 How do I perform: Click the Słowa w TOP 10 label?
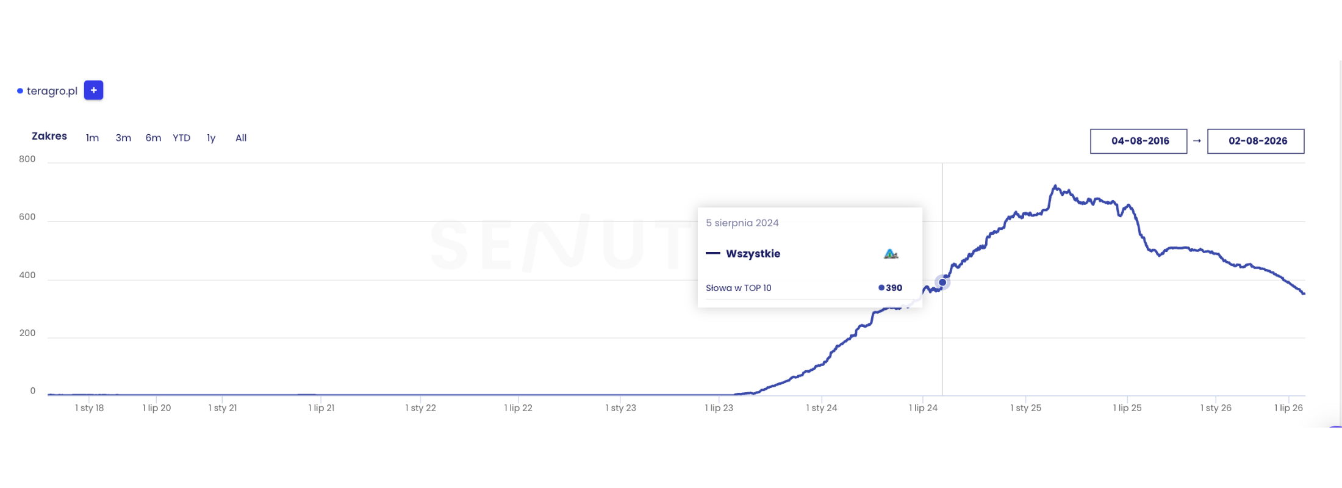739,288
